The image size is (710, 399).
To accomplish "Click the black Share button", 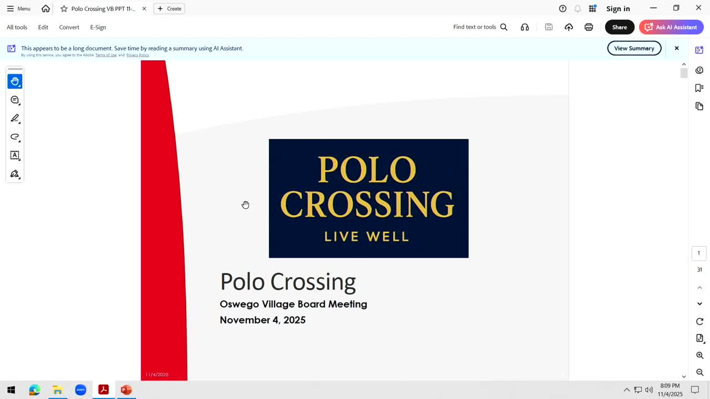I will 620,27.
